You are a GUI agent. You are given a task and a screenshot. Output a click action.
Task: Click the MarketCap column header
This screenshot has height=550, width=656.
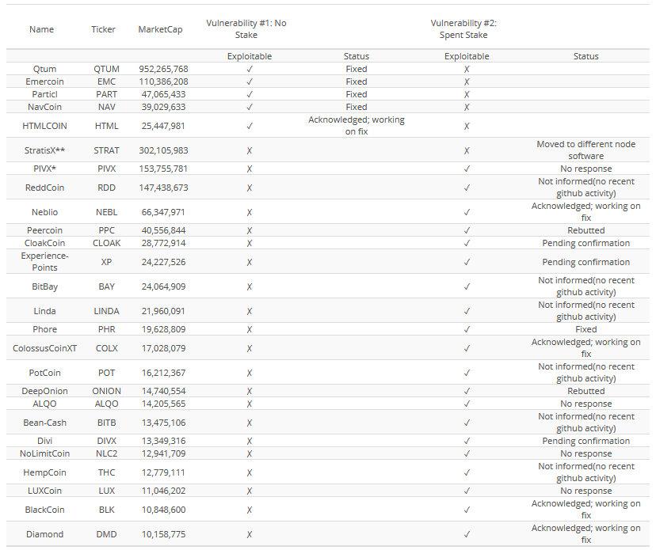pyautogui.click(x=160, y=29)
